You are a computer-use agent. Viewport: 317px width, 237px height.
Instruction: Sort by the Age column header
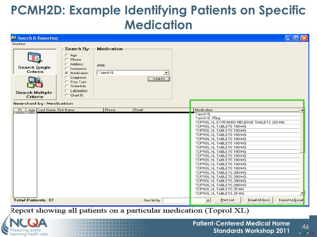(x=31, y=110)
